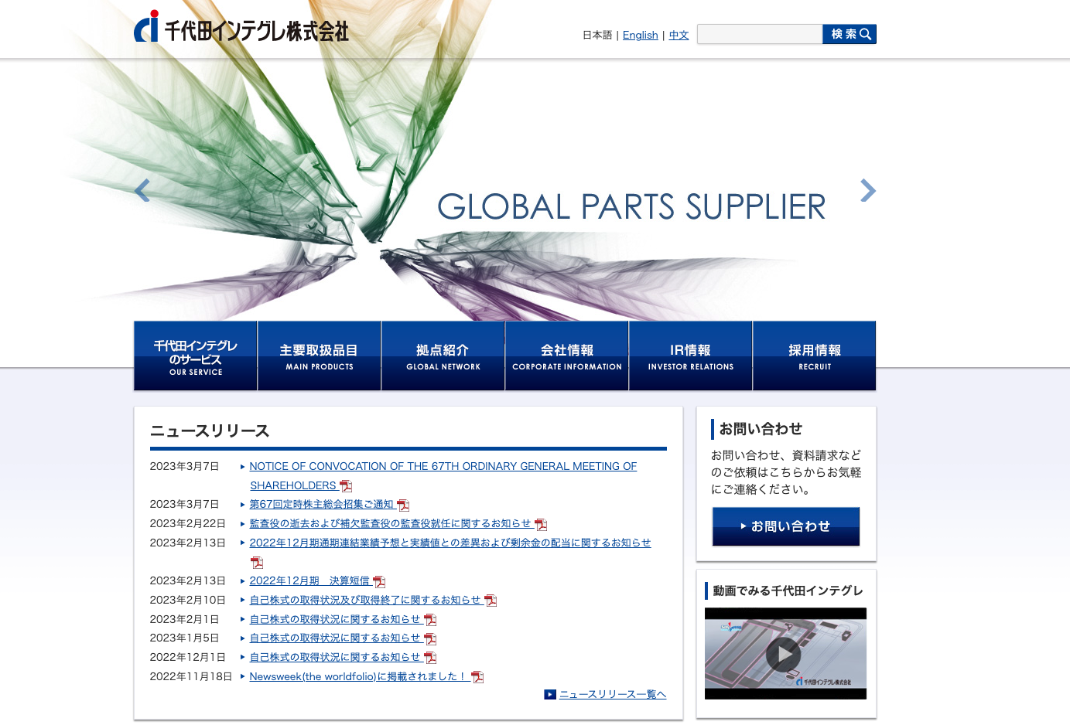Open the Corporate Information tab
Screen dimensions: 1070x725
pos(567,356)
